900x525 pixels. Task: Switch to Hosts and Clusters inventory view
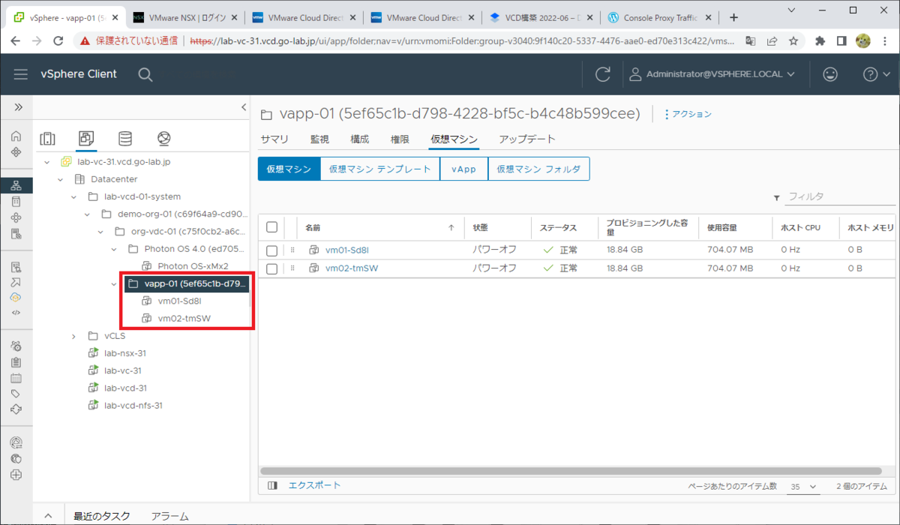pyautogui.click(x=47, y=139)
